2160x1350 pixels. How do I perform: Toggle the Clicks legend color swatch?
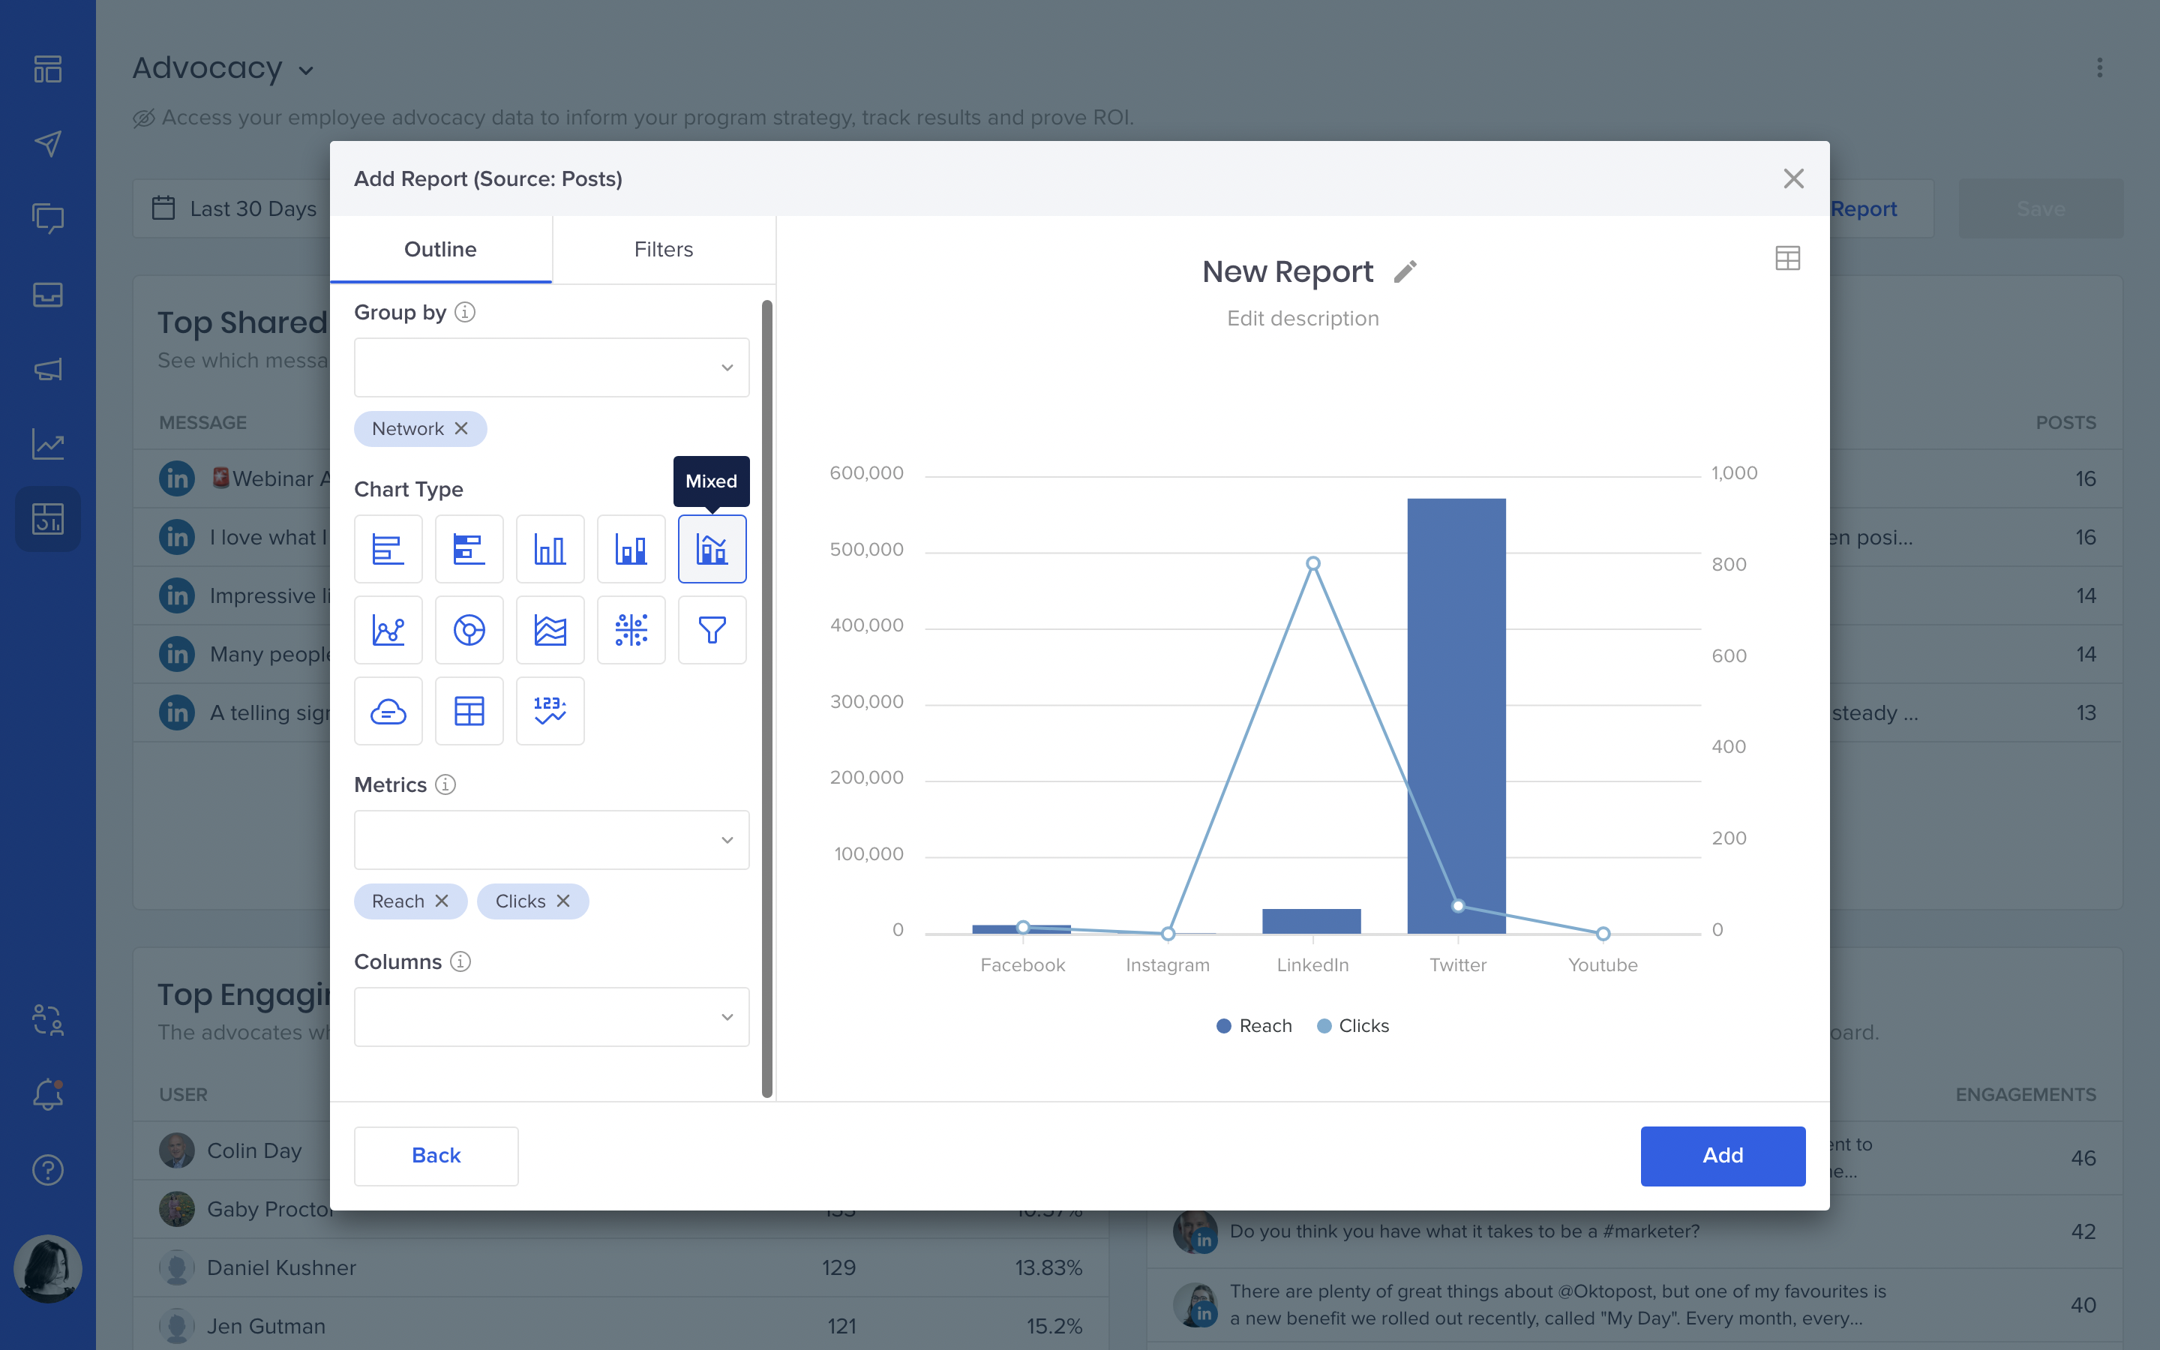pyautogui.click(x=1324, y=1026)
